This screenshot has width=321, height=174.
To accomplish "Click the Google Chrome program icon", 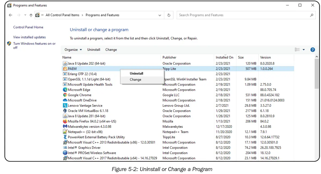I will point(65,95).
